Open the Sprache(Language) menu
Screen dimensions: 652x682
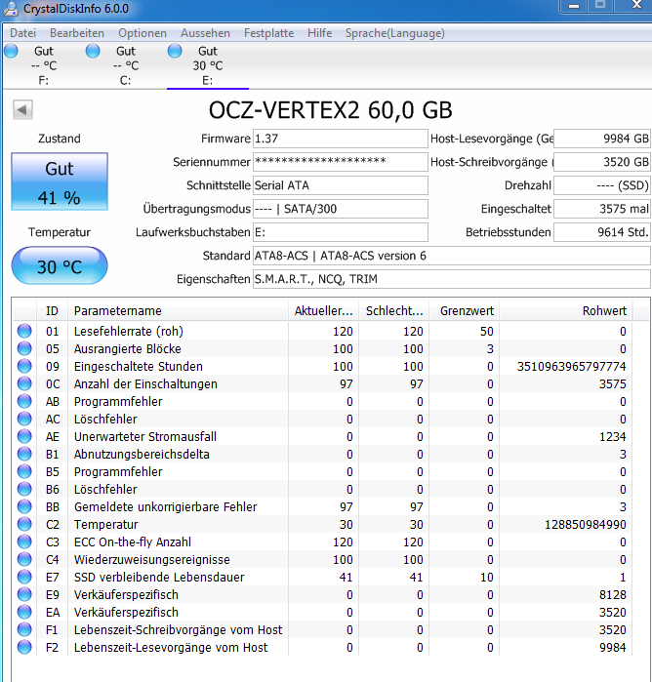[394, 33]
